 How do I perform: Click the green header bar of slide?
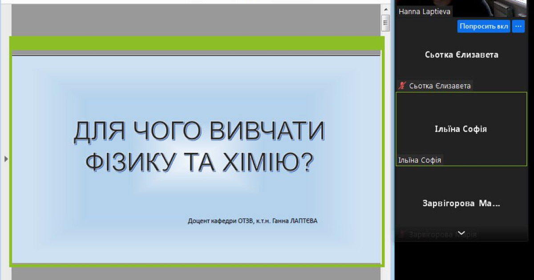click(196, 44)
